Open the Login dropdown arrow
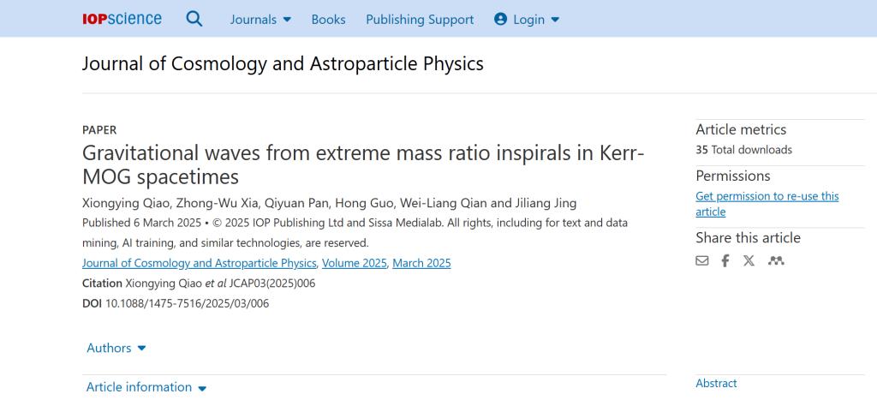877x406 pixels. coord(555,20)
